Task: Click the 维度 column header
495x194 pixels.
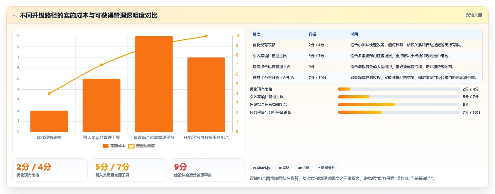Action: (x=257, y=34)
